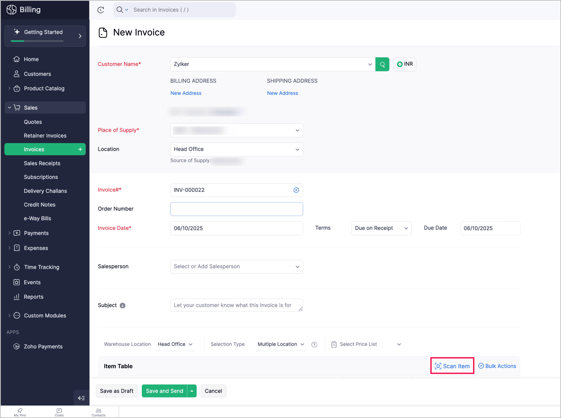Click Save as Draft button
561x418 pixels.
point(117,391)
